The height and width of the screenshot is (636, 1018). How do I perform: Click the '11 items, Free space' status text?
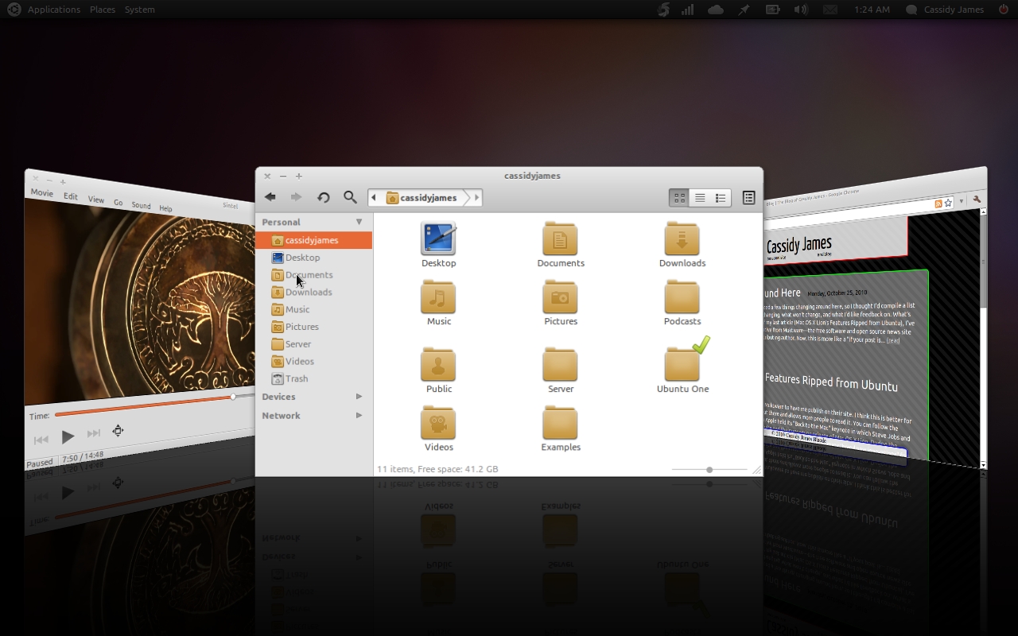tap(437, 469)
